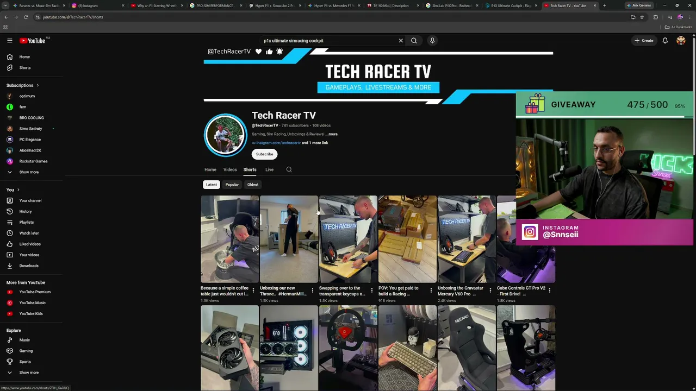Open options for 'Unboxing our new Throne' short

(x=313, y=291)
